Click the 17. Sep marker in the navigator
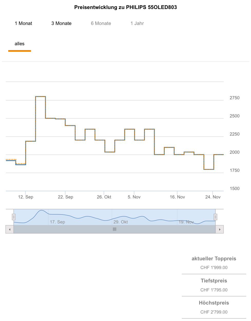The width and height of the screenshot is (251, 321). tap(58, 222)
